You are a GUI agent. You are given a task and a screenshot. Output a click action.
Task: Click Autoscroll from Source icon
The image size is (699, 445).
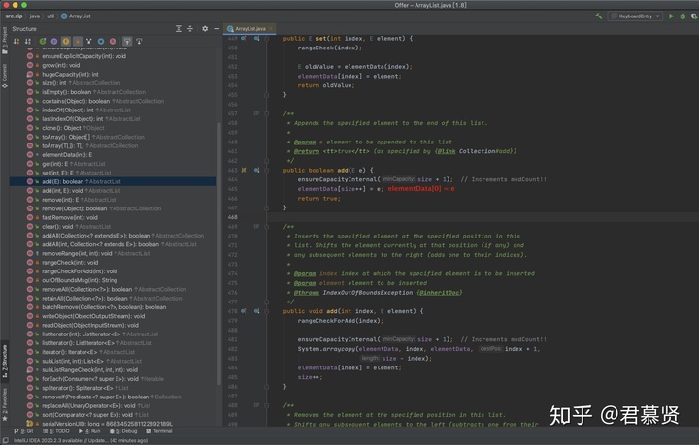(x=139, y=41)
